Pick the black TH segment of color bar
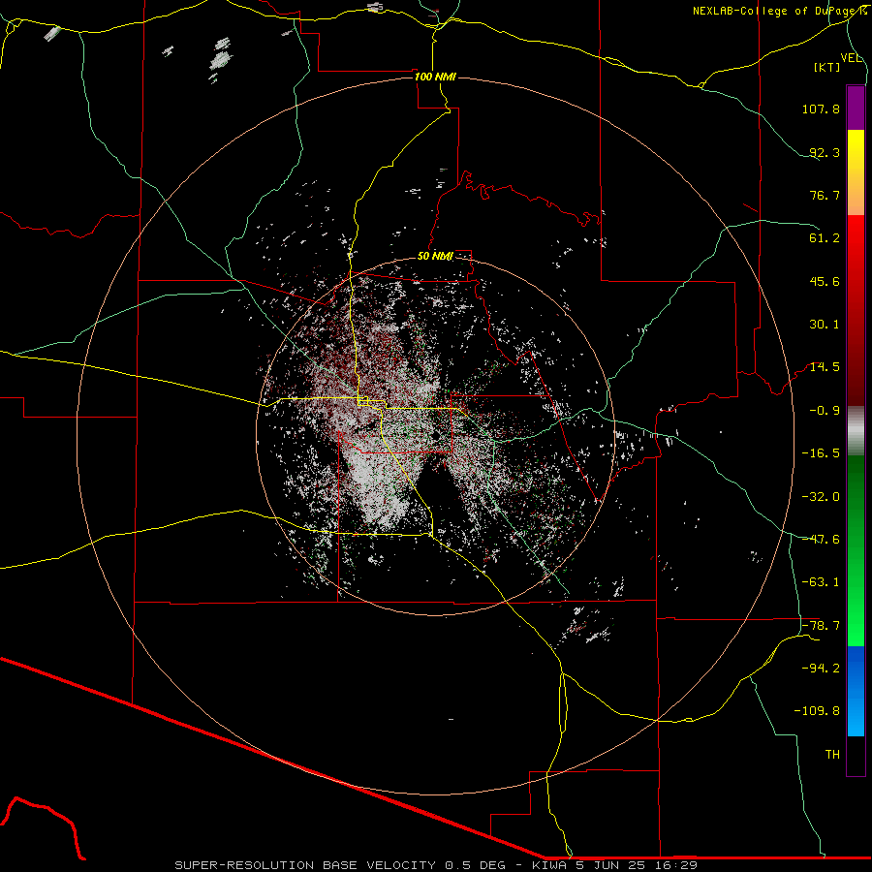Screen dimensions: 872x872 coord(856,756)
